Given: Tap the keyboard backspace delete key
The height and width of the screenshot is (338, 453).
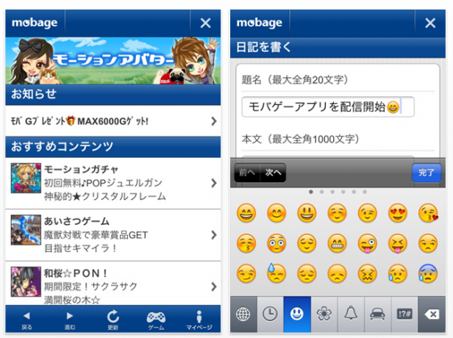Looking at the screenshot, I should [x=432, y=314].
